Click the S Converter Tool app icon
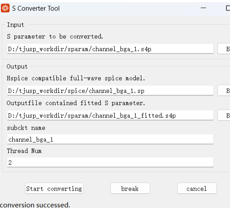This screenshot has height=208, width=230. (x=5, y=8)
